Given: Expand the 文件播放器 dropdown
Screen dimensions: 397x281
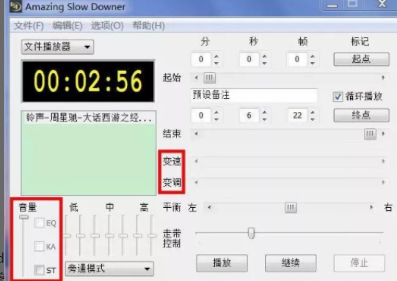Looking at the screenshot, I should [57, 47].
